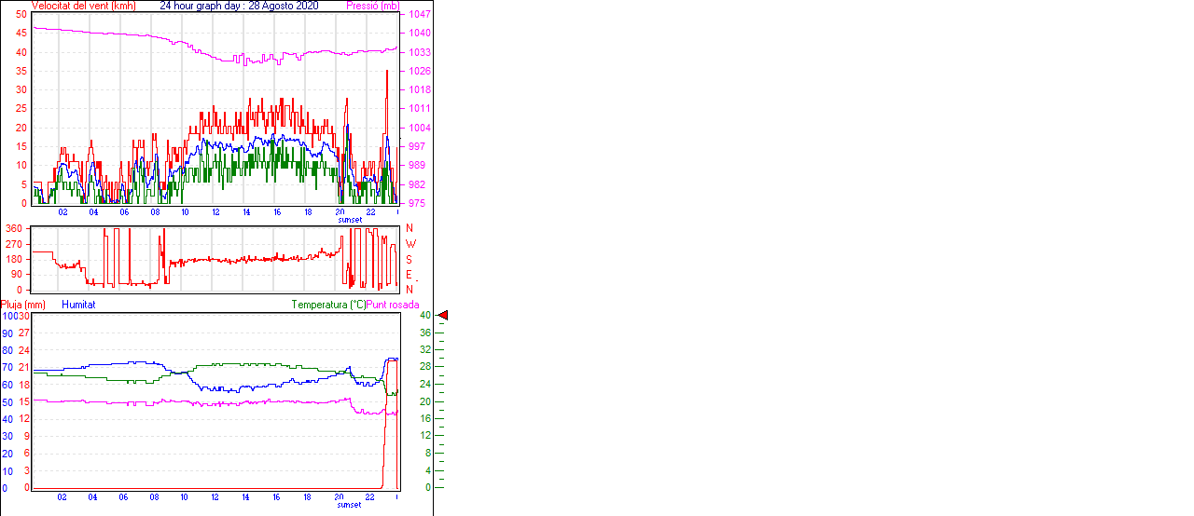
Task: Click the 'sunset' label under the wind graph
Action: [350, 220]
